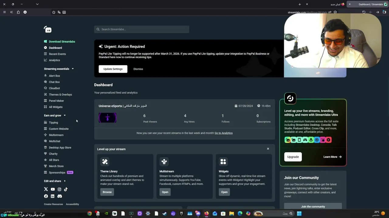Screen dimensions: 389x218
Task: Click the Windows Start button
Action: [x=299, y=213]
